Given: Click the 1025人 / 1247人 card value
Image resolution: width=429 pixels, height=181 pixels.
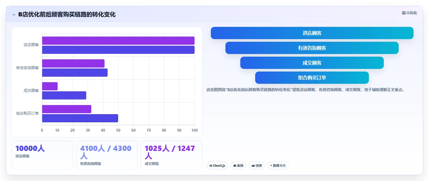Looking at the screenshot, I should [x=170, y=152].
